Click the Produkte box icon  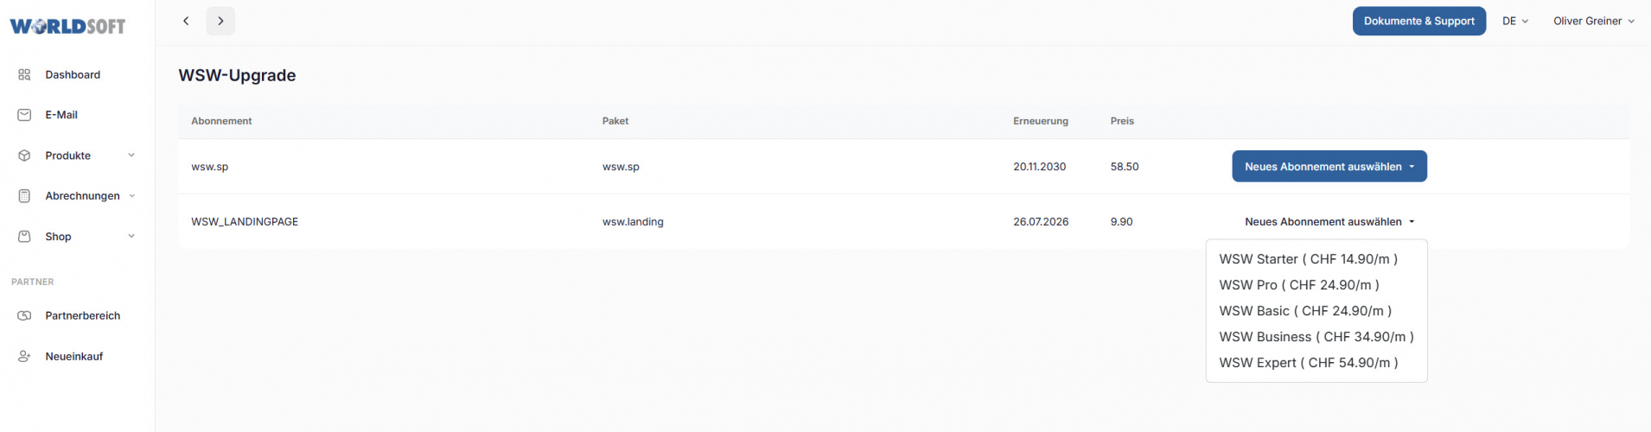pyautogui.click(x=24, y=156)
